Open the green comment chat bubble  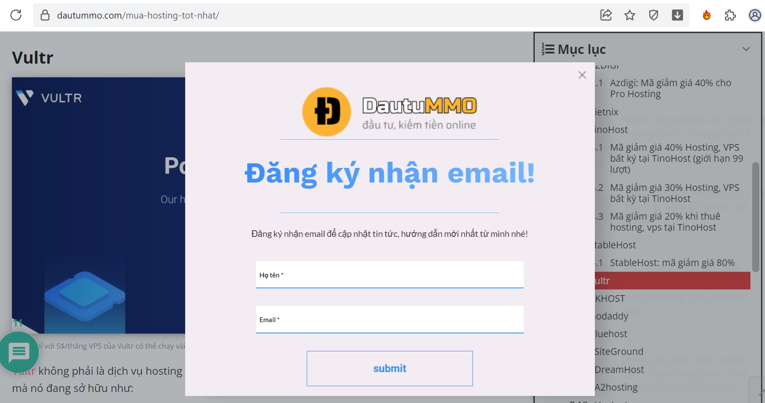click(x=19, y=352)
